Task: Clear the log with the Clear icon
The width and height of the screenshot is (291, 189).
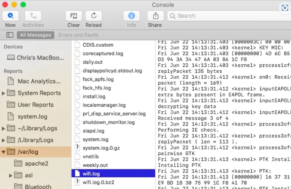Action: [x=74, y=16]
